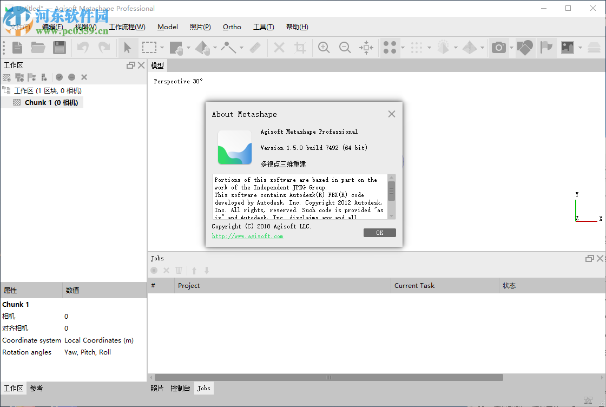
Task: Open the agisoft.com link
Action: (247, 236)
